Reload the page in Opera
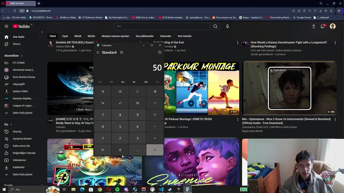 (x=15, y=11)
